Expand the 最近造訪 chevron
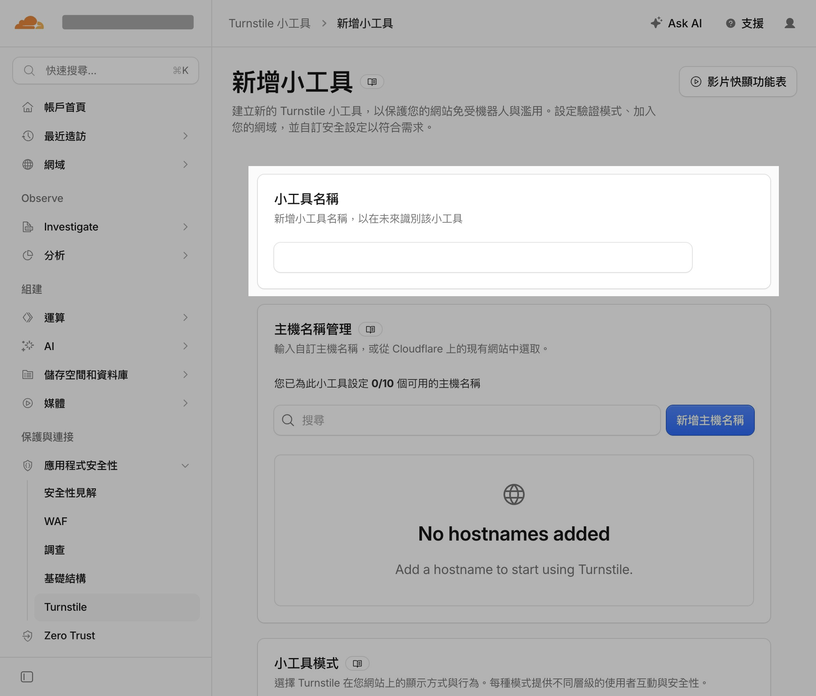Viewport: 816px width, 696px height. point(186,136)
